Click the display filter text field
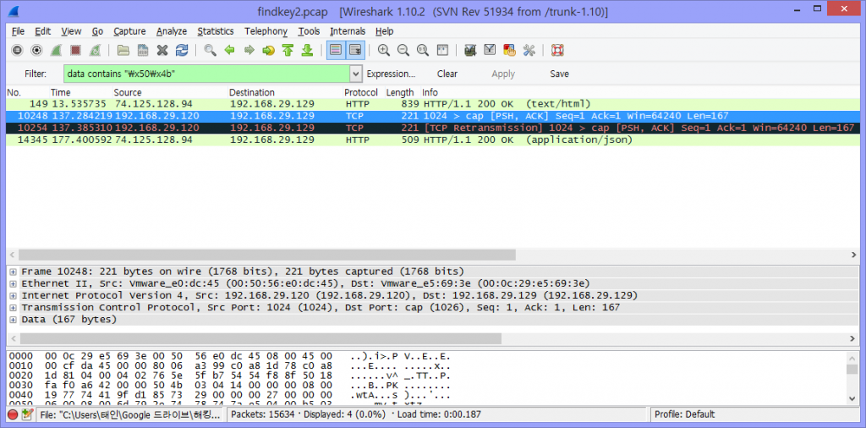866x428 pixels. pos(207,74)
